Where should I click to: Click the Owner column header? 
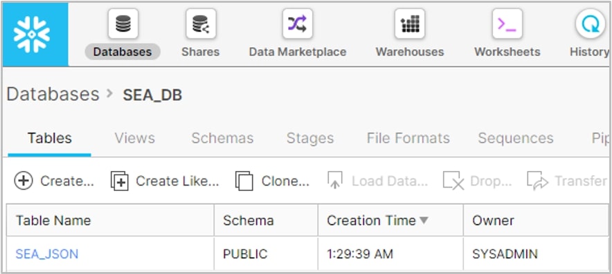493,221
